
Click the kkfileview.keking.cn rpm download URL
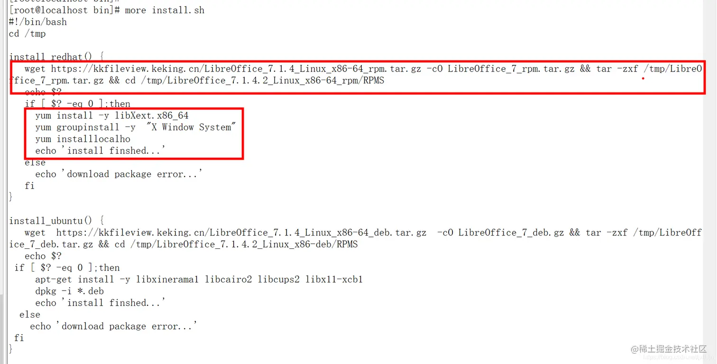[236, 69]
